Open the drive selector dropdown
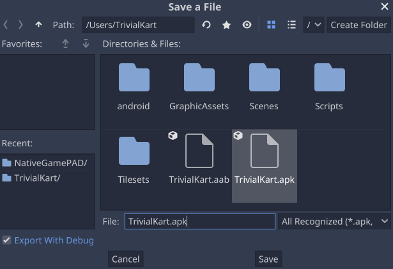 (313, 25)
